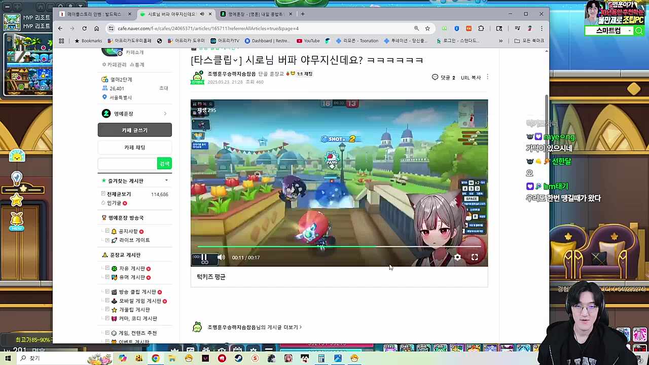Open File Explorer from the taskbar

coord(172,358)
